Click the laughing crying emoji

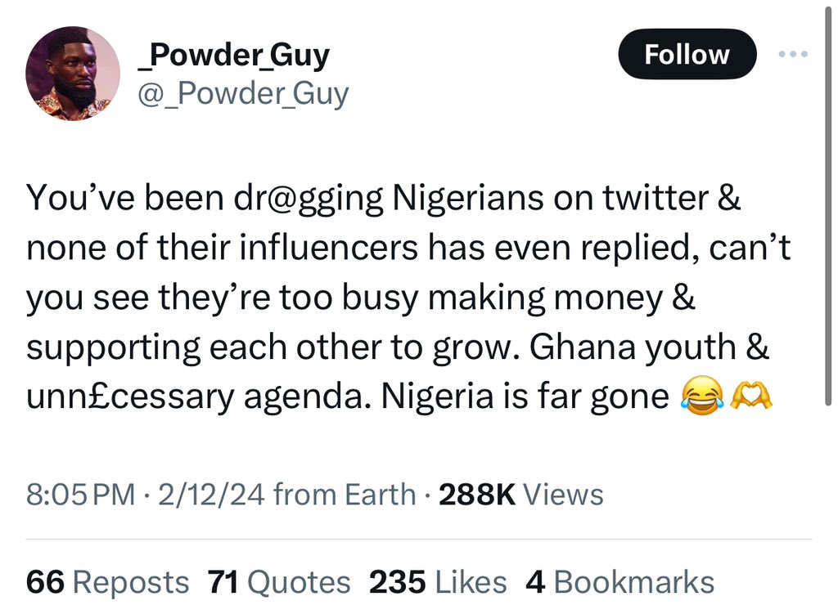(701, 396)
